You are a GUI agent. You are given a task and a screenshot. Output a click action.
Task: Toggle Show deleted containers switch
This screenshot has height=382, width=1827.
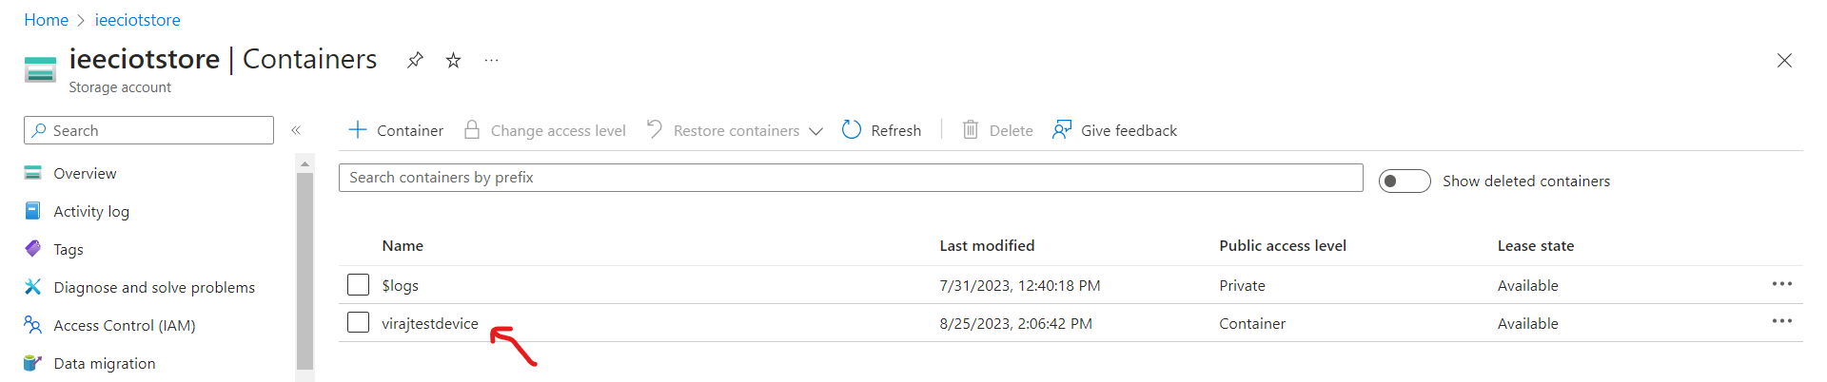click(x=1405, y=181)
